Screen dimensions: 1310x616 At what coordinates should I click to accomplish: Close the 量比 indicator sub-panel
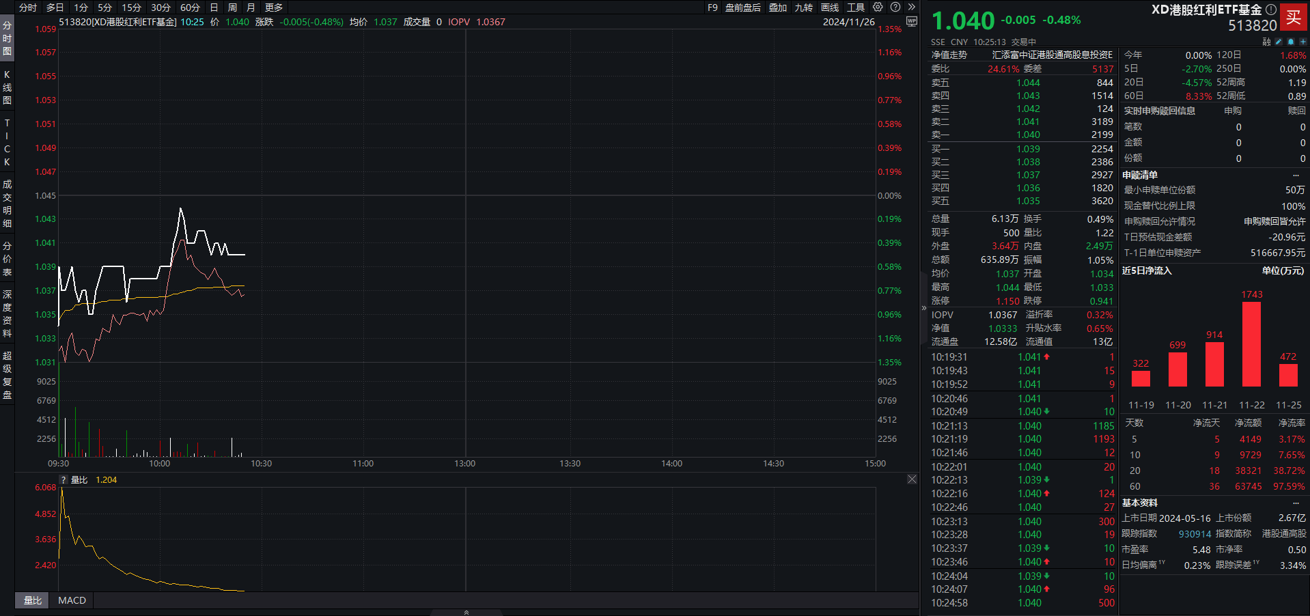912,479
